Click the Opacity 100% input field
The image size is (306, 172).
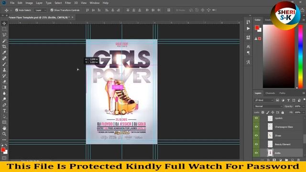pyautogui.click(x=297, y=106)
